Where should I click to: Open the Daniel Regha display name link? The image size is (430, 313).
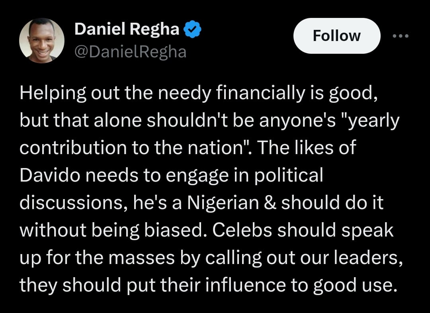tap(127, 29)
